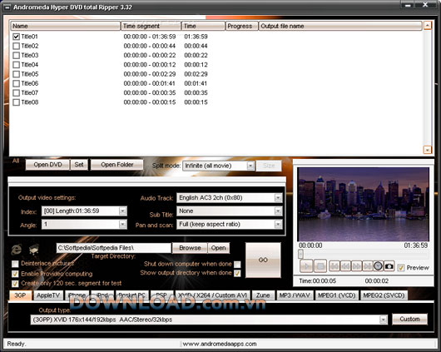This screenshot has height=352, width=441.
Task: Click www.andromedaapps.com in status bar
Action: tap(220, 344)
